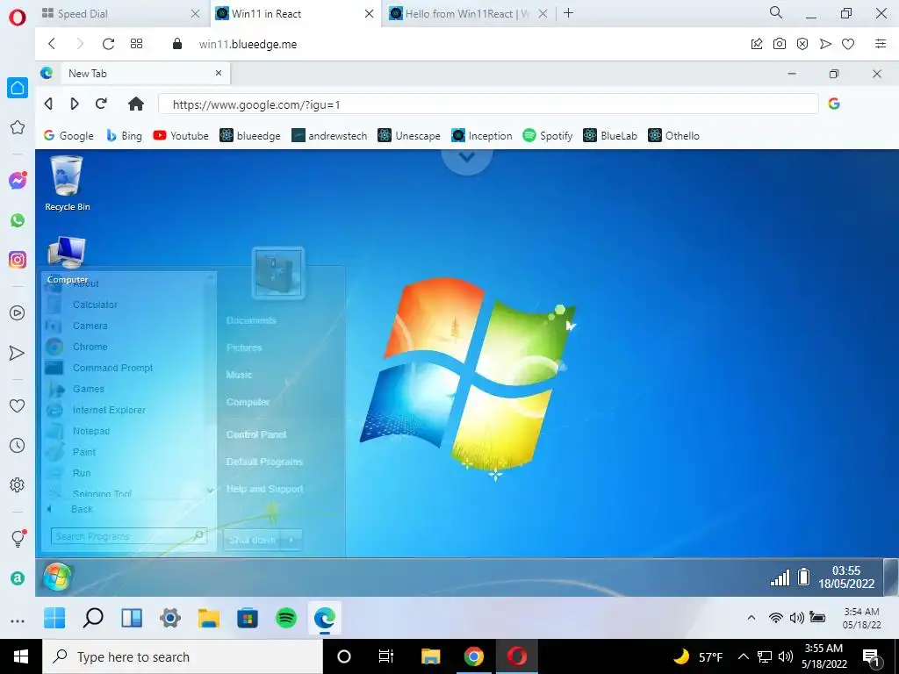
Task: Click the Windows 11 Start button in emulator
Action: 54,618
